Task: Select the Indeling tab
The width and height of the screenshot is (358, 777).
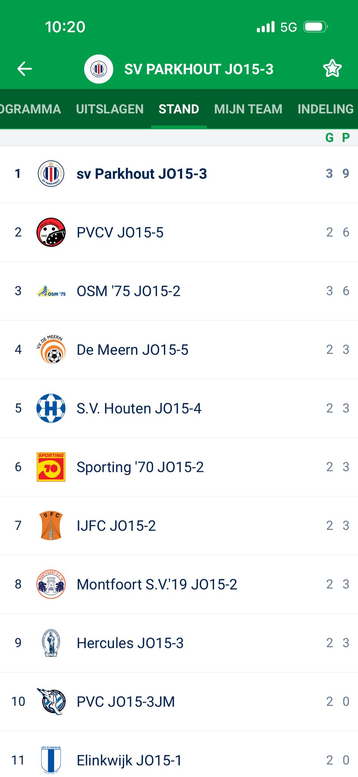Action: click(x=325, y=109)
